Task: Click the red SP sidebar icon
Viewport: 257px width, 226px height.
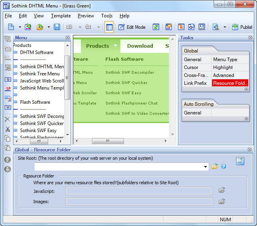Action: click(8, 89)
